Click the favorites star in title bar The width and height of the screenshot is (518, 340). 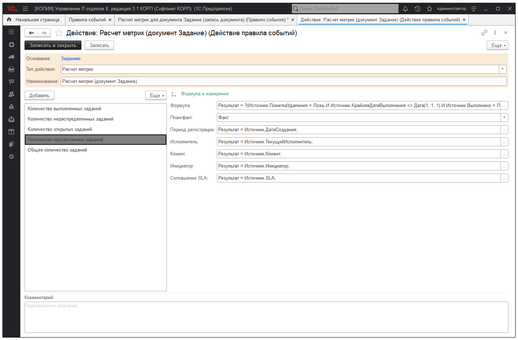[429, 9]
